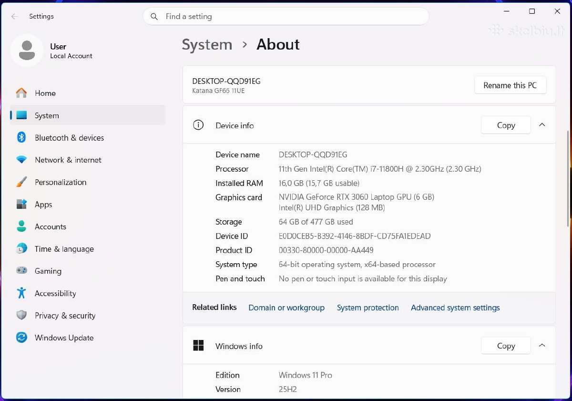Go to Network & internet
Image resolution: width=572 pixels, height=401 pixels.
click(x=88, y=160)
